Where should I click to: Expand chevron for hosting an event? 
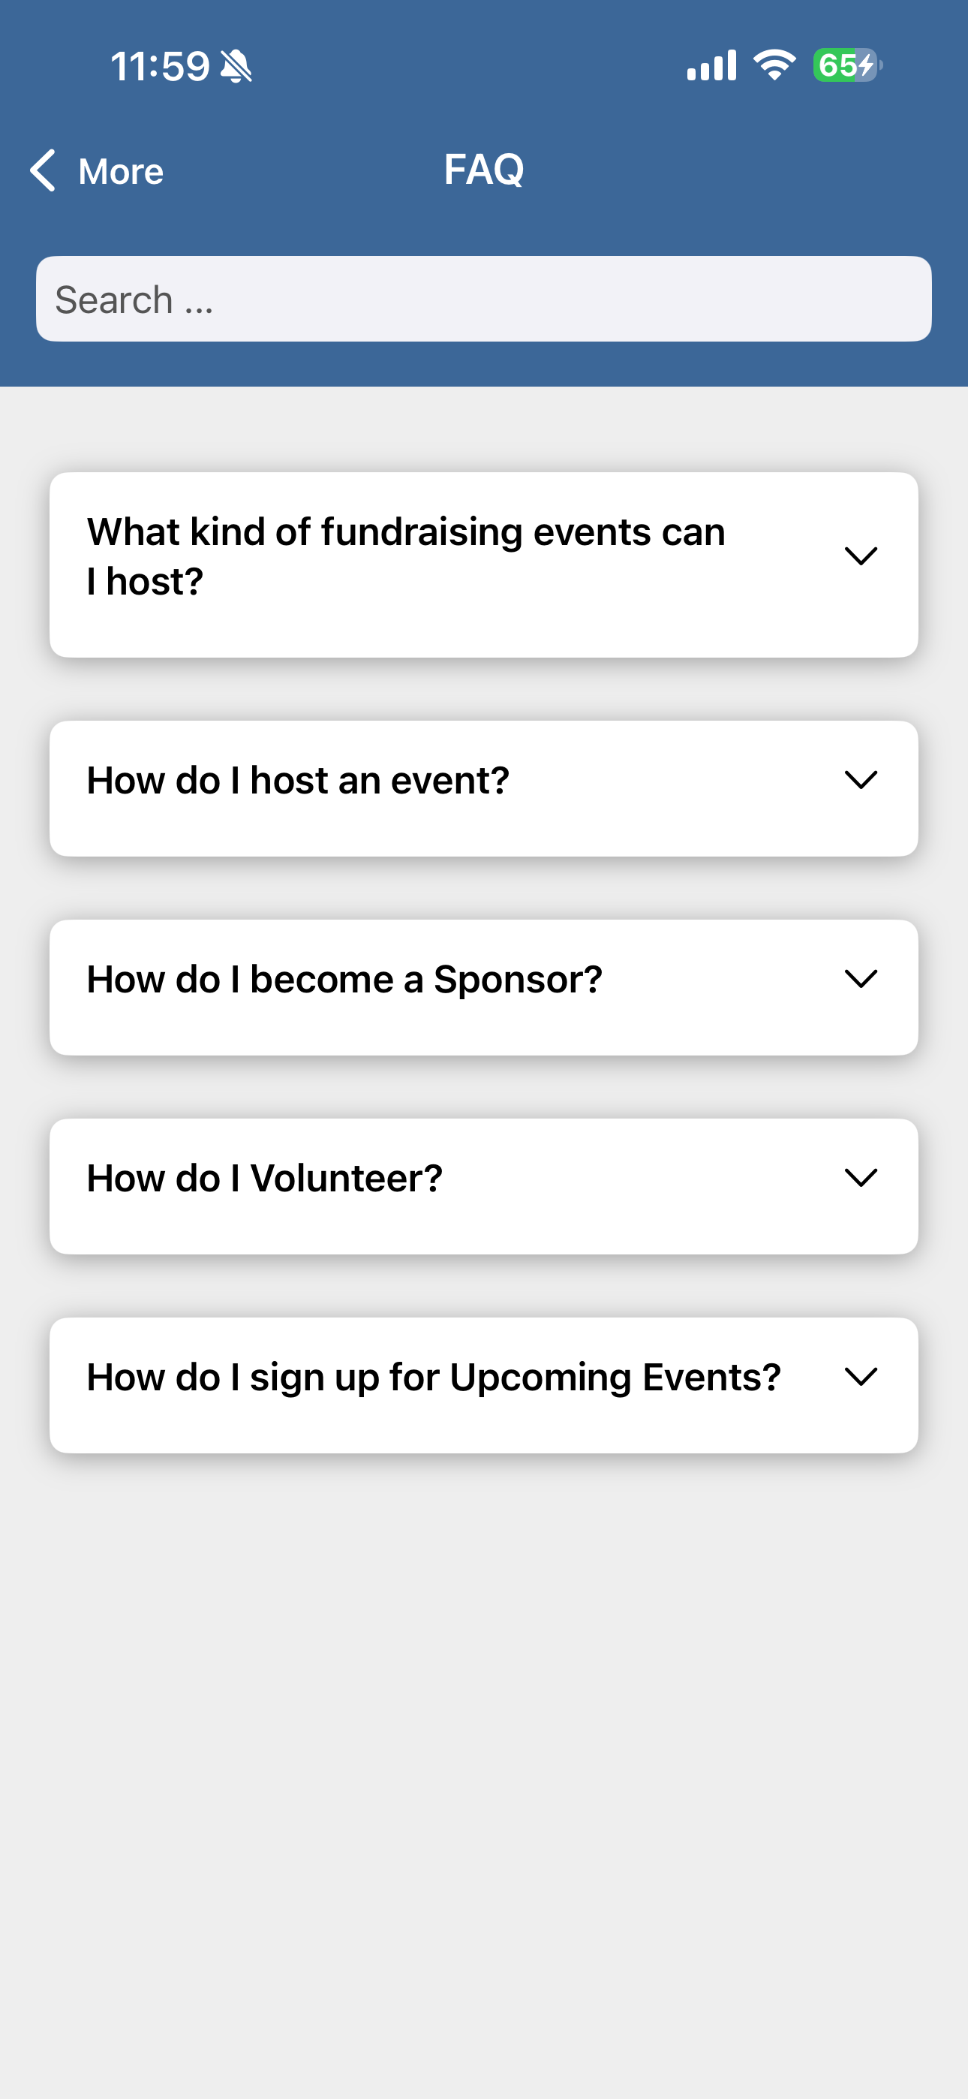[861, 780]
